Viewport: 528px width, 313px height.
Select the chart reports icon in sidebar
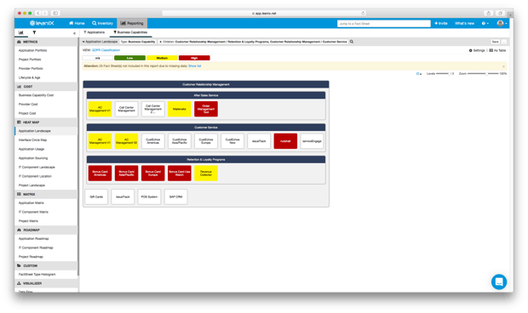(21, 32)
